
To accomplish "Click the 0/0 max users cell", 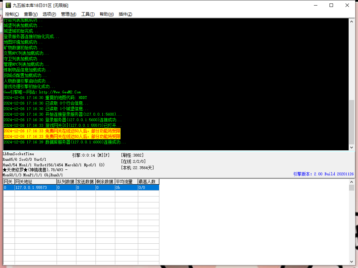I will click(x=149, y=187).
